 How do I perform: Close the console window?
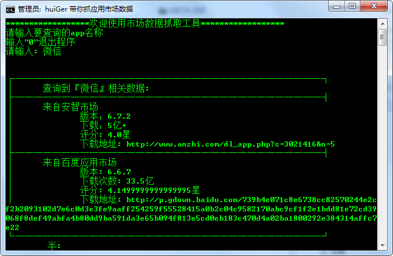pyautogui.click(x=374, y=6)
